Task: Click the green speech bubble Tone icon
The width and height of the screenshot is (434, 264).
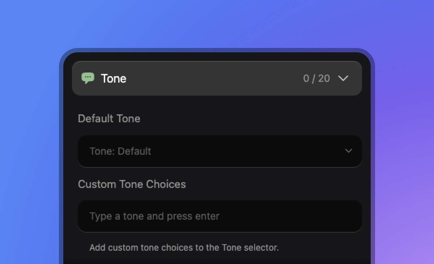Action: 88,78
